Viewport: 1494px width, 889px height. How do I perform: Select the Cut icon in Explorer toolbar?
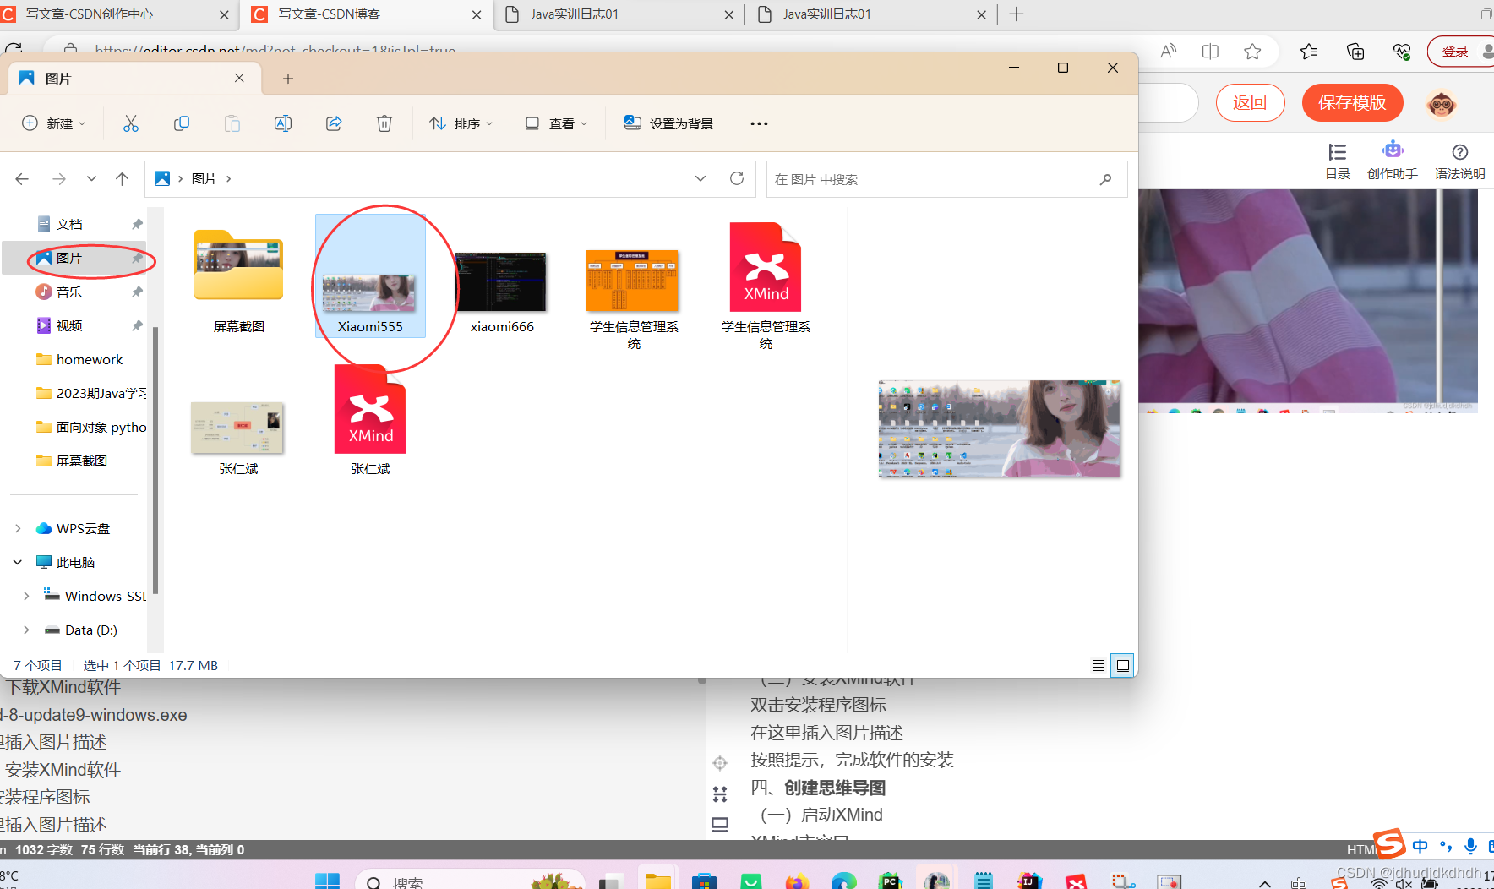130,123
